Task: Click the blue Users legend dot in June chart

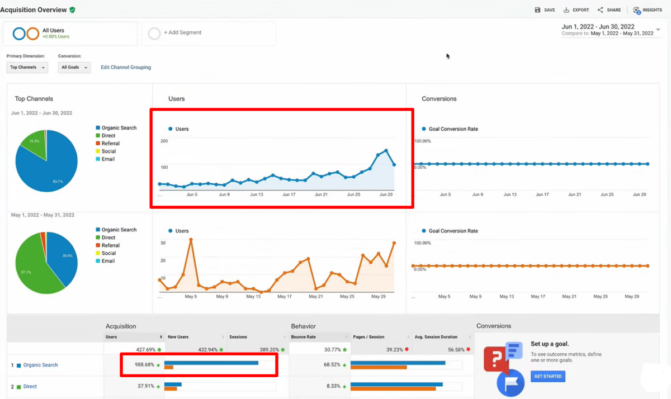Action: point(171,129)
